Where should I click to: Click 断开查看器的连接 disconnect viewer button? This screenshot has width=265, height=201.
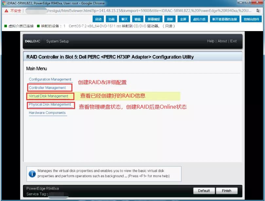click(x=225, y=19)
